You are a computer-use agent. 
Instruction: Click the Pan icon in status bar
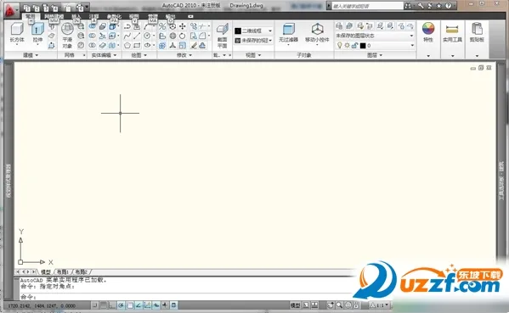tap(331, 305)
